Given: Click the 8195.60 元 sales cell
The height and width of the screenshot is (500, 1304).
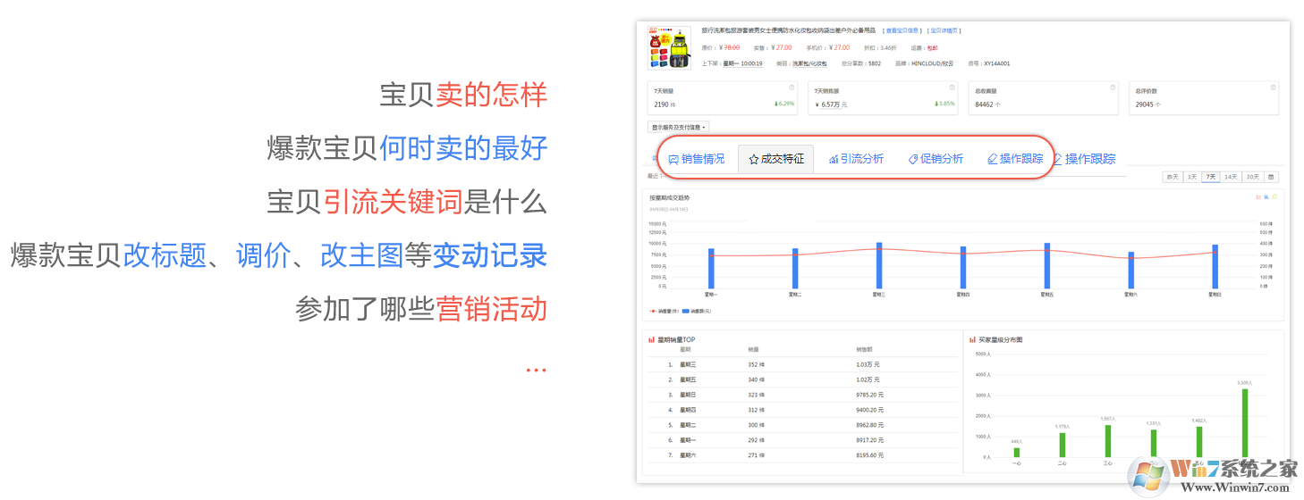Looking at the screenshot, I should tap(868, 455).
